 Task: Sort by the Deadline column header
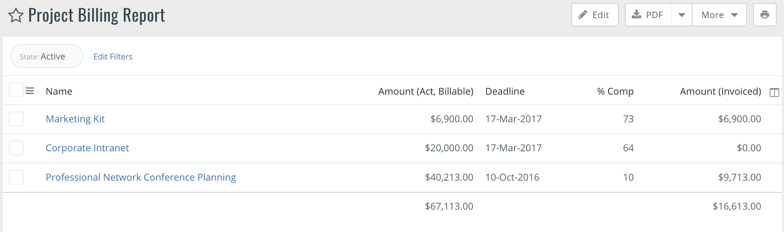505,92
